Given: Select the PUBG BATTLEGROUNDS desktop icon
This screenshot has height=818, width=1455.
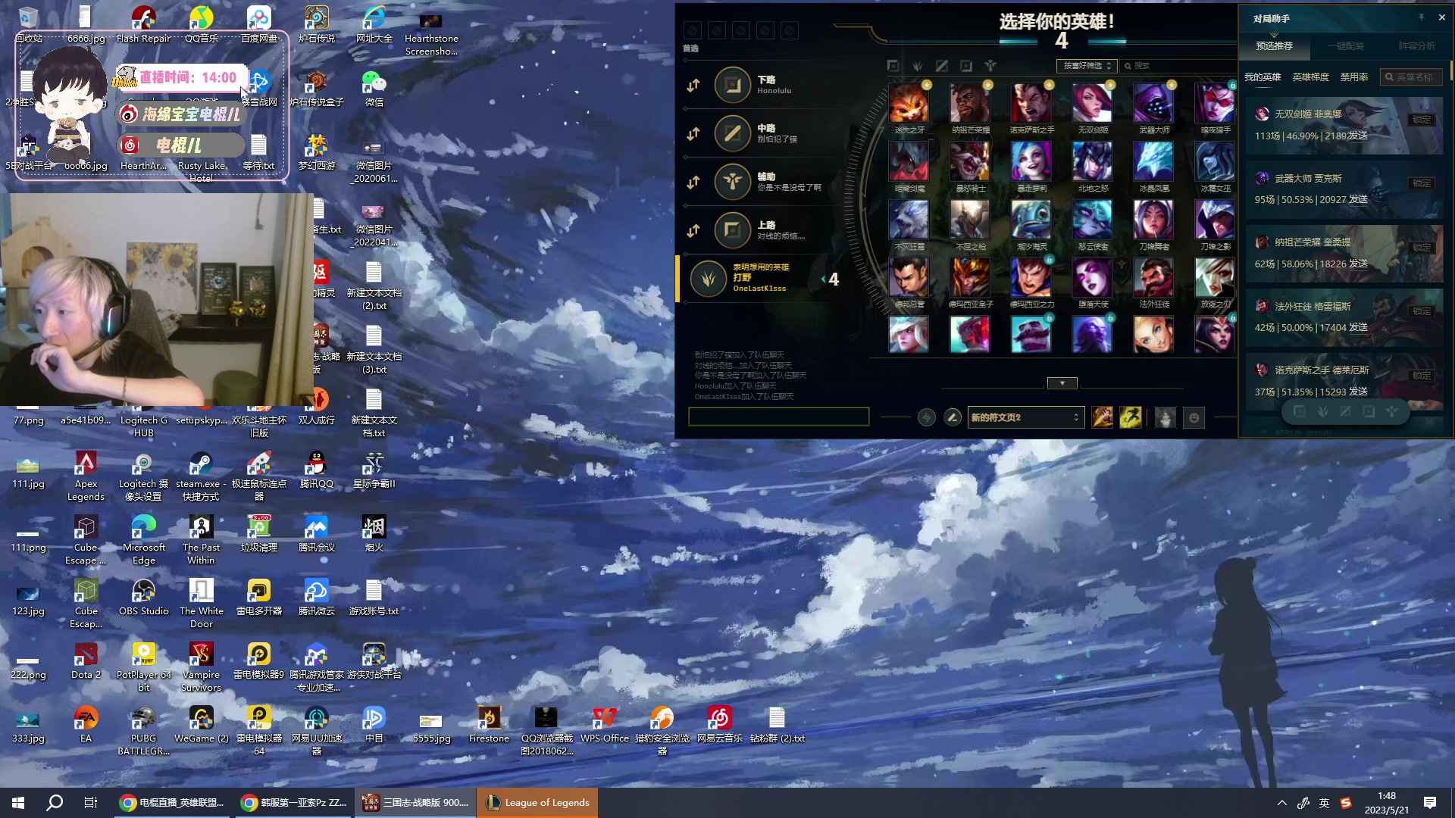Looking at the screenshot, I should 144,731.
